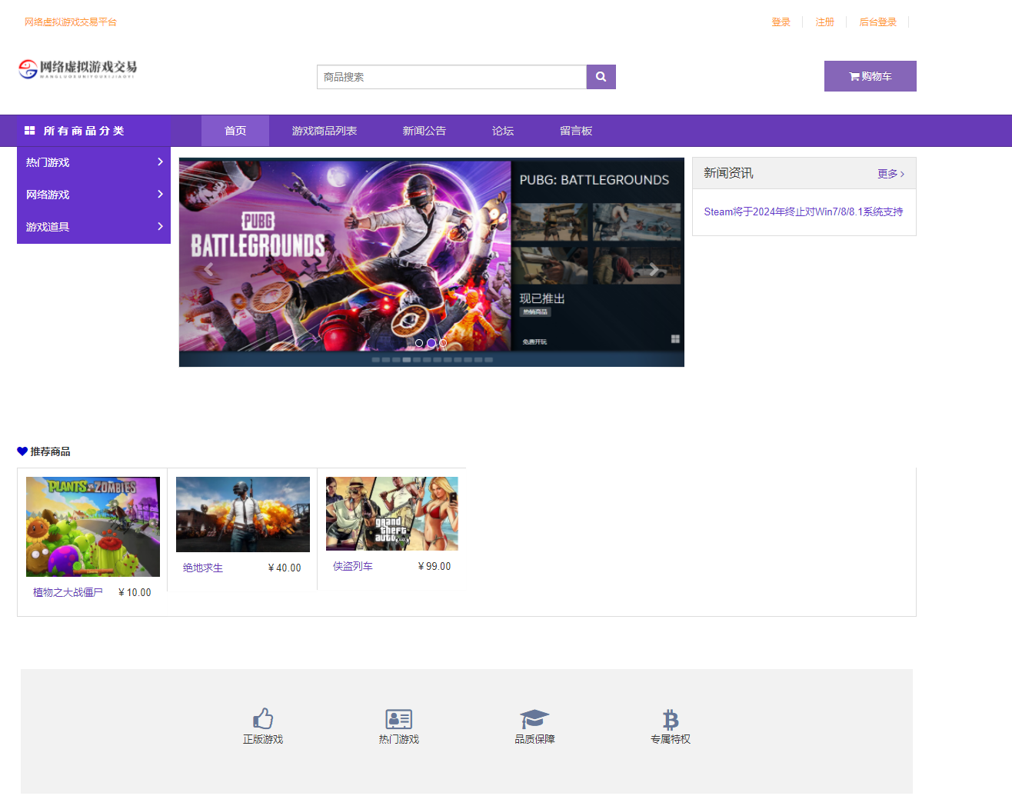
Task: Open the Steam Win7 support news link
Action: 803,211
